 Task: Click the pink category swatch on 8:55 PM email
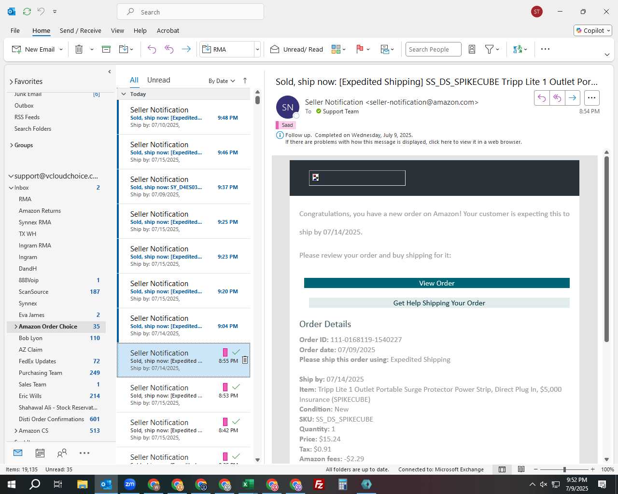click(225, 352)
